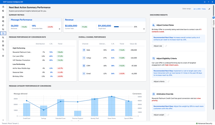Open the Copilot side panel tab
The image size is (215, 125).
(213, 22)
